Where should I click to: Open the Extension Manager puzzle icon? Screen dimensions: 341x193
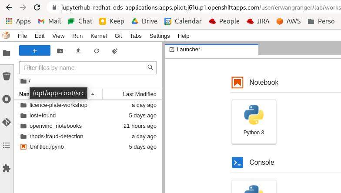point(7,168)
